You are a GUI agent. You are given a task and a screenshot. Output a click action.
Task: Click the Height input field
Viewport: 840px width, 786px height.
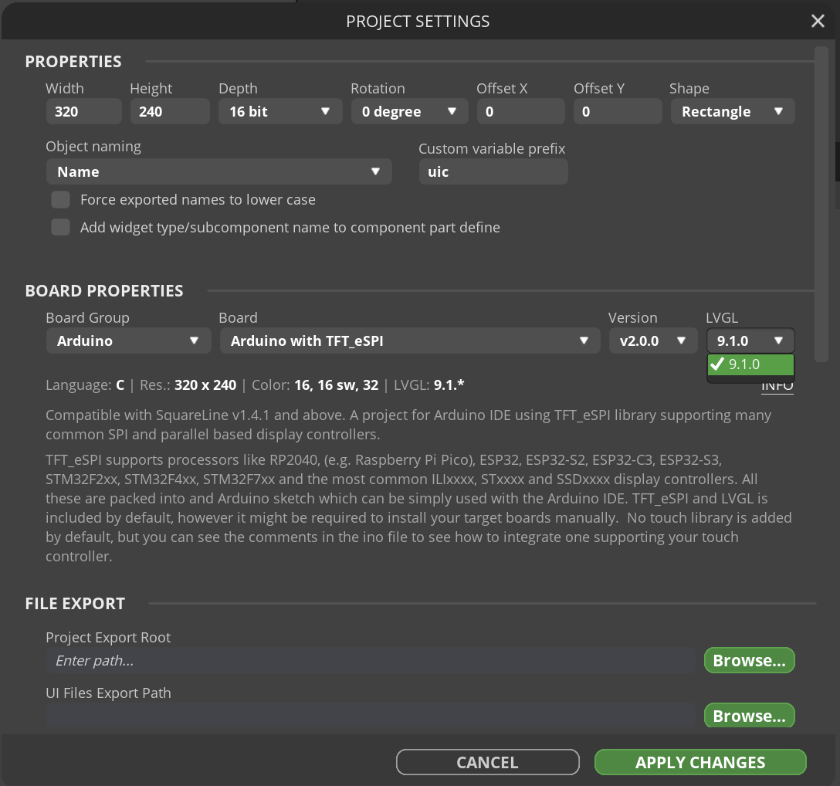pyautogui.click(x=169, y=112)
